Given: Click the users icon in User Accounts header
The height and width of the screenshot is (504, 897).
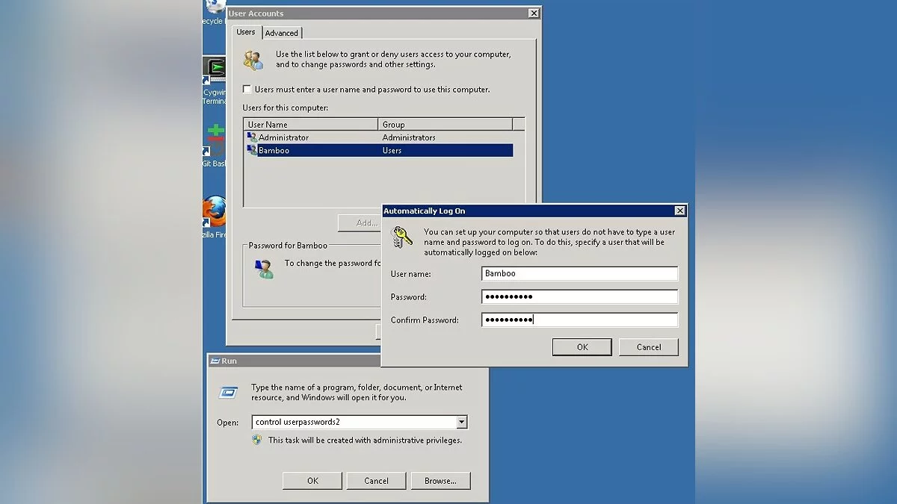Looking at the screenshot, I should [253, 60].
